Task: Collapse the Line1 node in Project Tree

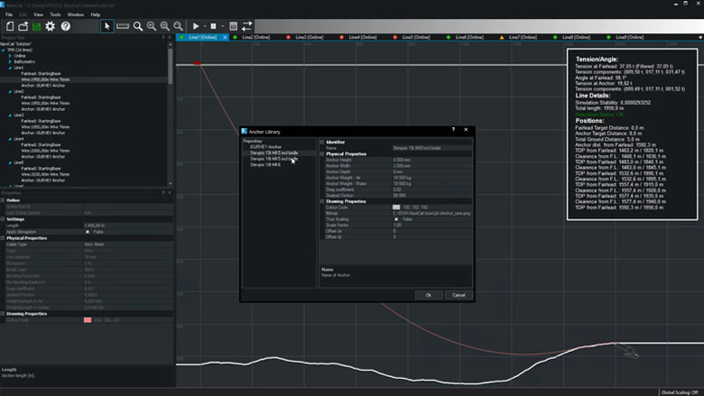Action: (10, 68)
